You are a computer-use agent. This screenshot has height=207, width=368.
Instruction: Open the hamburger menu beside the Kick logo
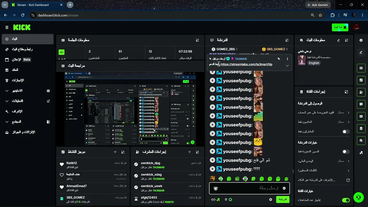7,27
